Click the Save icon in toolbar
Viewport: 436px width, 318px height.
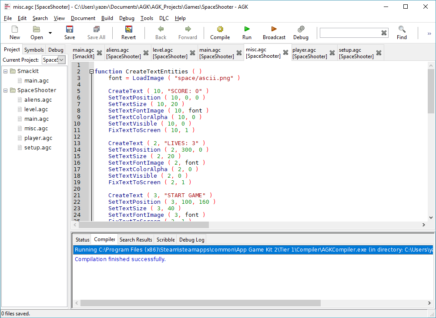tap(70, 30)
